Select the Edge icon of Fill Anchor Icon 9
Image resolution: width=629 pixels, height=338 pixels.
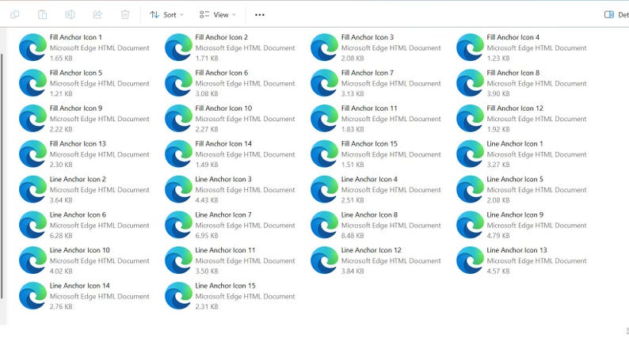(x=33, y=118)
